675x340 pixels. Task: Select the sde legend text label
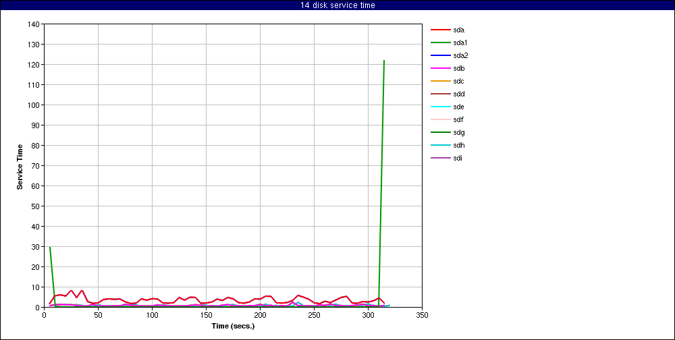pyautogui.click(x=459, y=107)
